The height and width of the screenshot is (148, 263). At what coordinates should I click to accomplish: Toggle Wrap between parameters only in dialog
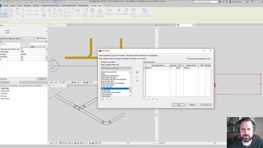coord(187,59)
